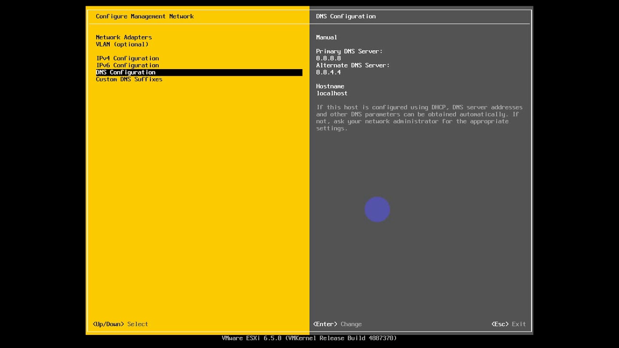Select the VLAN (optional) menu entry
Image resolution: width=619 pixels, height=348 pixels.
122,44
